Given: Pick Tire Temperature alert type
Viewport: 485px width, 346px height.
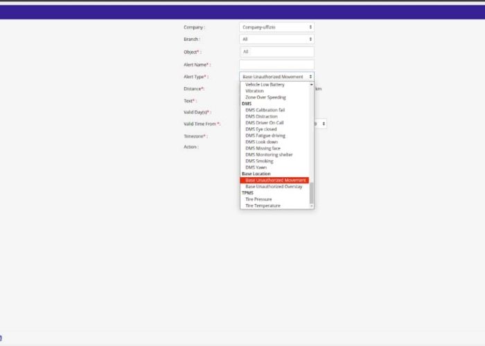Looking at the screenshot, I should pyautogui.click(x=263, y=206).
